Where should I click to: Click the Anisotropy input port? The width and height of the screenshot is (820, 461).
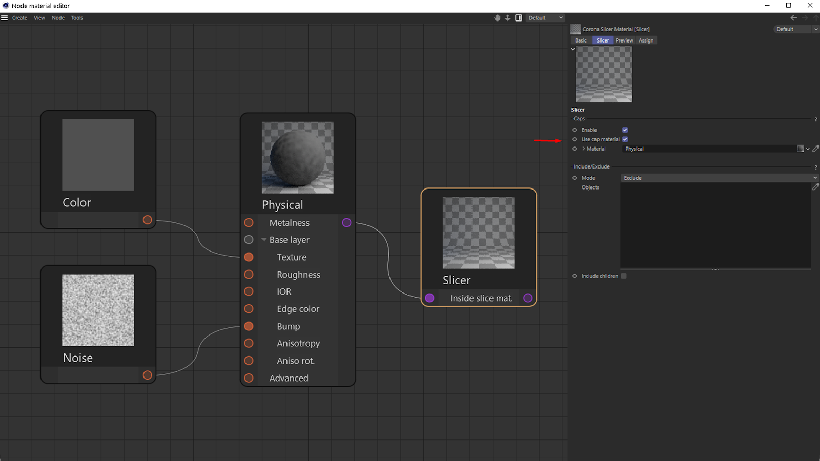point(249,343)
